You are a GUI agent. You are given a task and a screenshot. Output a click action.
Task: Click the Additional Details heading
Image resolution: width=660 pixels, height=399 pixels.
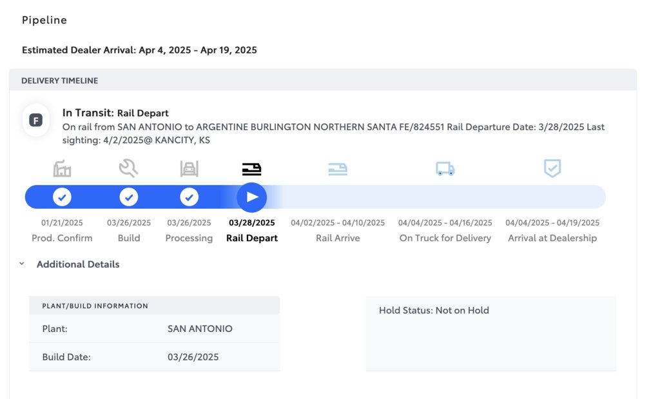(x=78, y=264)
